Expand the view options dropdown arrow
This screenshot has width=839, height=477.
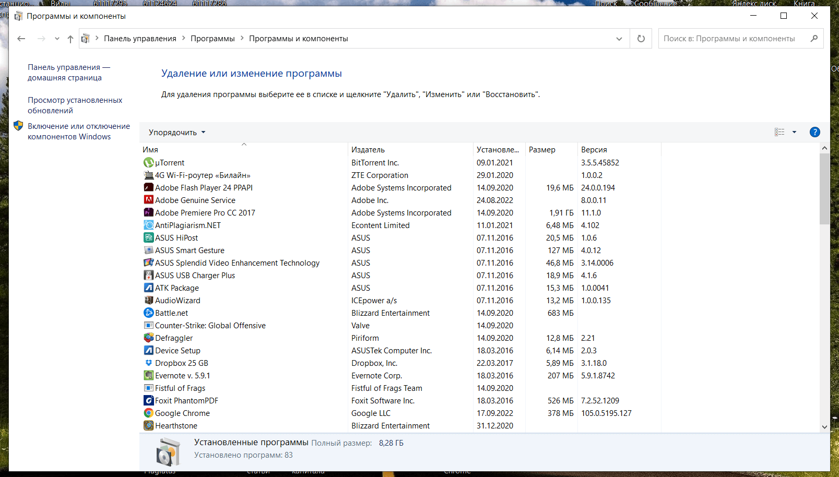pyautogui.click(x=794, y=132)
